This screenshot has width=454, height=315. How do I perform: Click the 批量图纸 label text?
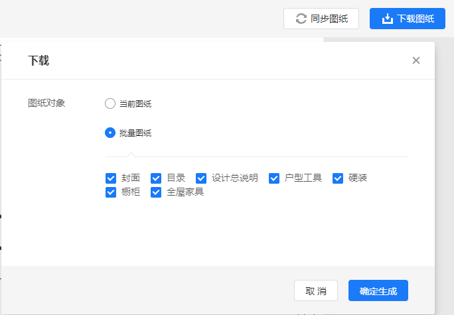135,133
